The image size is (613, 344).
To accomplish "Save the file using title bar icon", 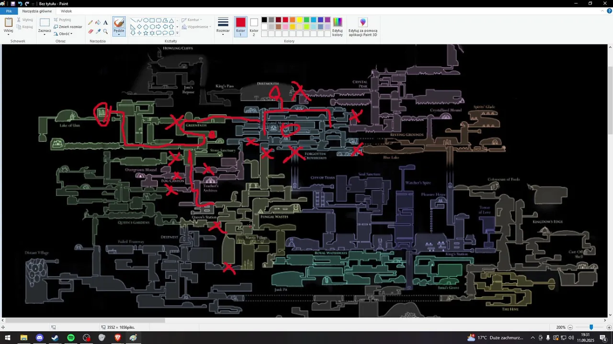I will pos(13,3).
